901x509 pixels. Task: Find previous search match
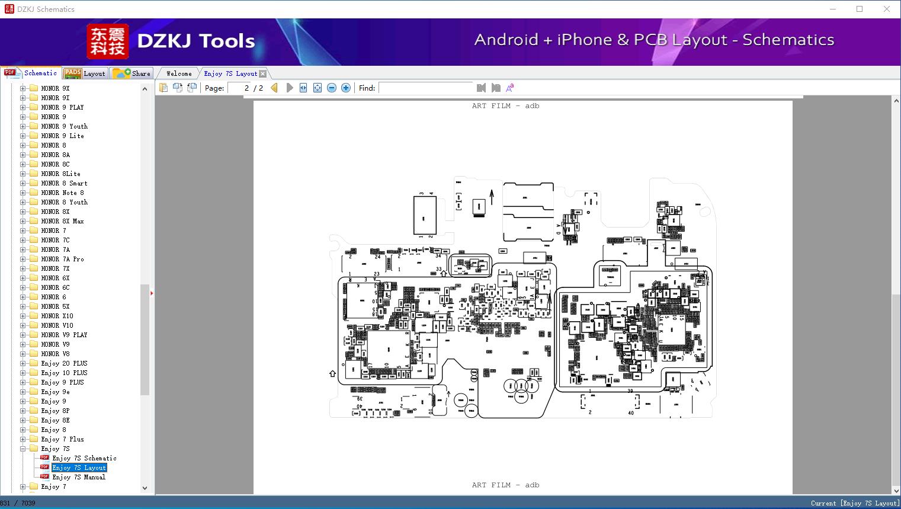[481, 88]
